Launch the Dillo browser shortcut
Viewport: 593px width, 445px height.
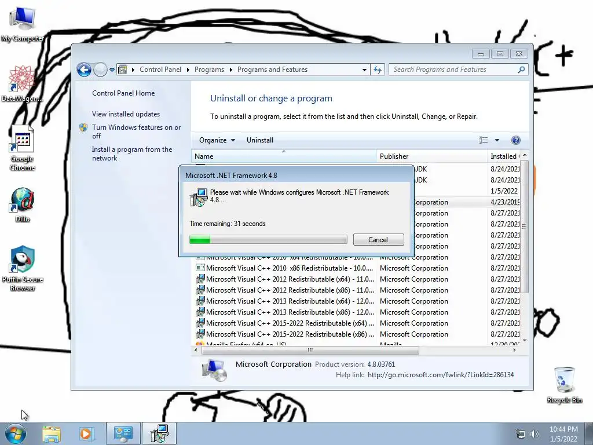coord(23,205)
